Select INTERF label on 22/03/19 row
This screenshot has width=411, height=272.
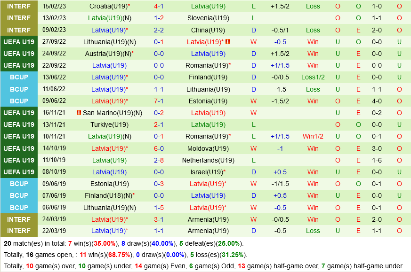tap(19, 231)
